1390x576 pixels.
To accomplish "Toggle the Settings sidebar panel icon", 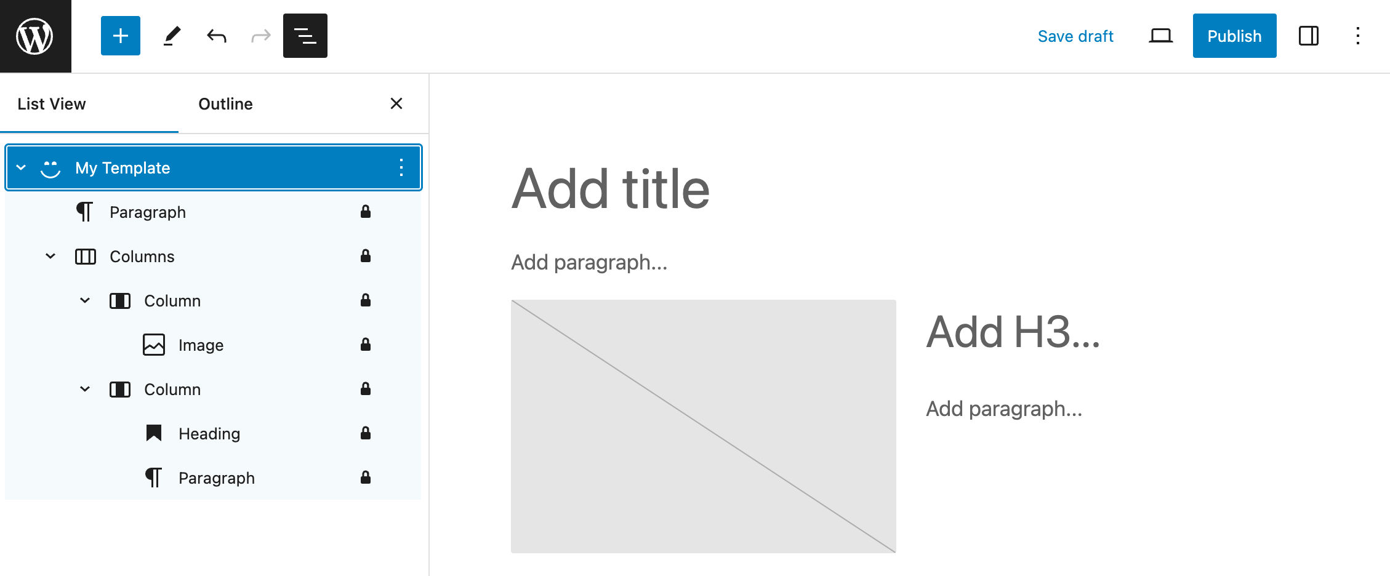I will (1308, 36).
